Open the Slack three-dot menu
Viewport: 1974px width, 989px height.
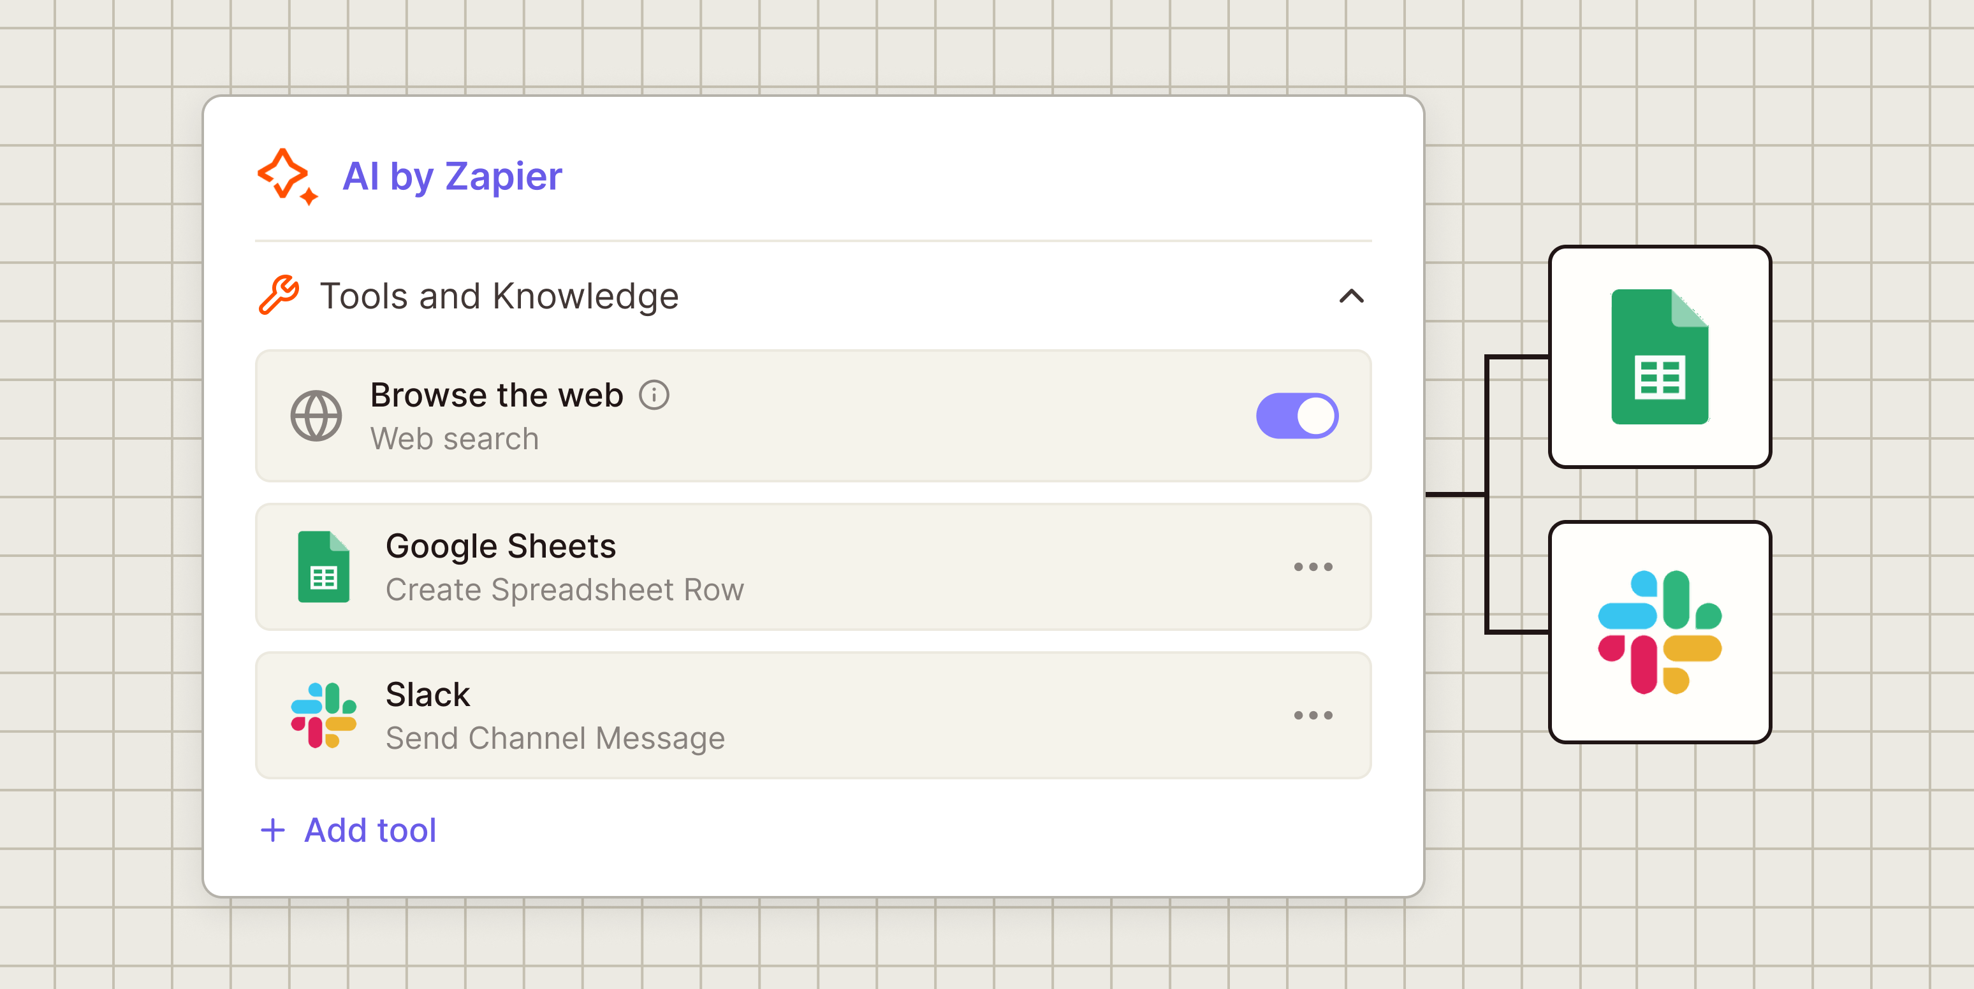[x=1313, y=715]
